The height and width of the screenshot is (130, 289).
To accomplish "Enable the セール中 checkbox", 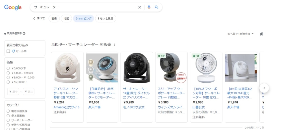I will point(8,51).
